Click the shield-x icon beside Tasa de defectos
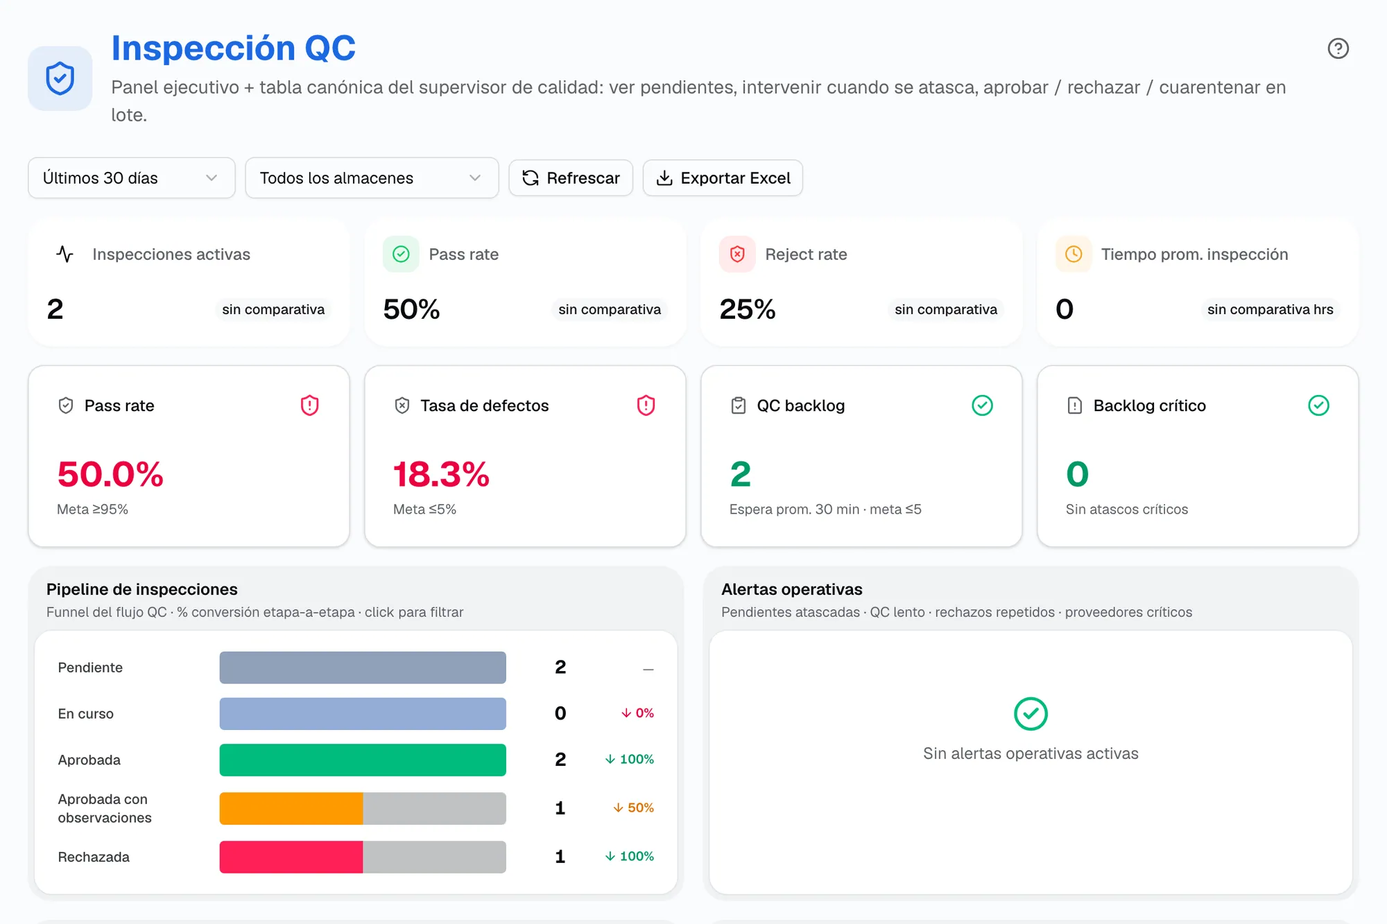Screen dimensions: 1387x924 402,406
